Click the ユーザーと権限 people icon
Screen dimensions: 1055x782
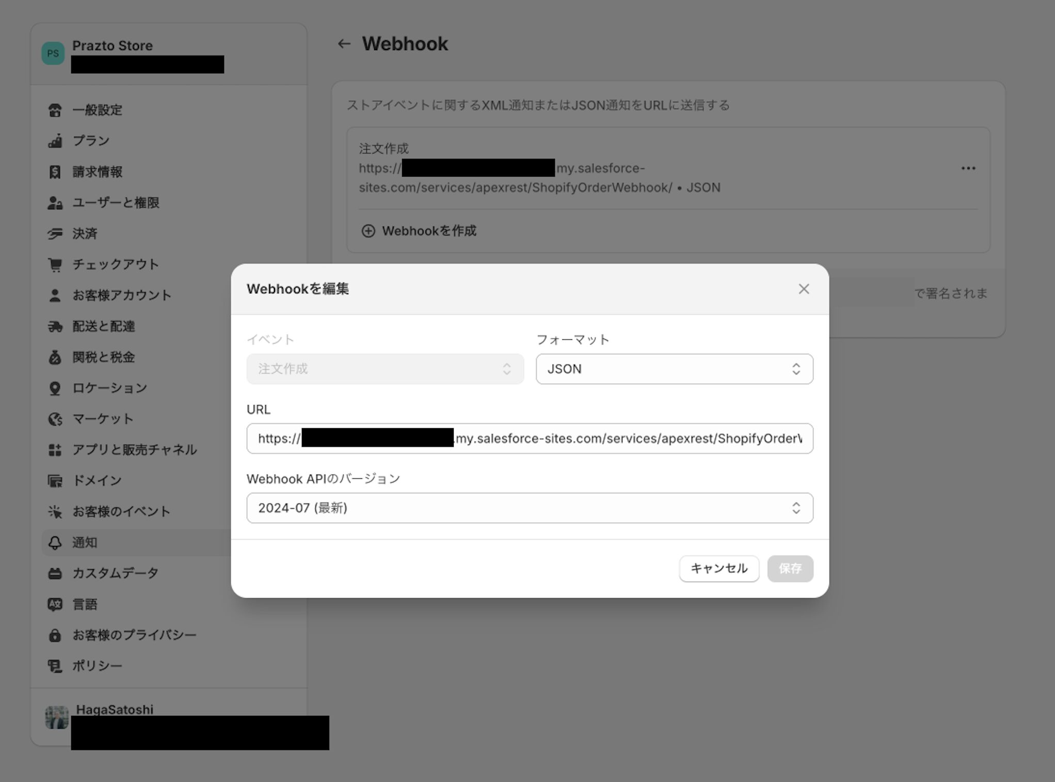[55, 203]
